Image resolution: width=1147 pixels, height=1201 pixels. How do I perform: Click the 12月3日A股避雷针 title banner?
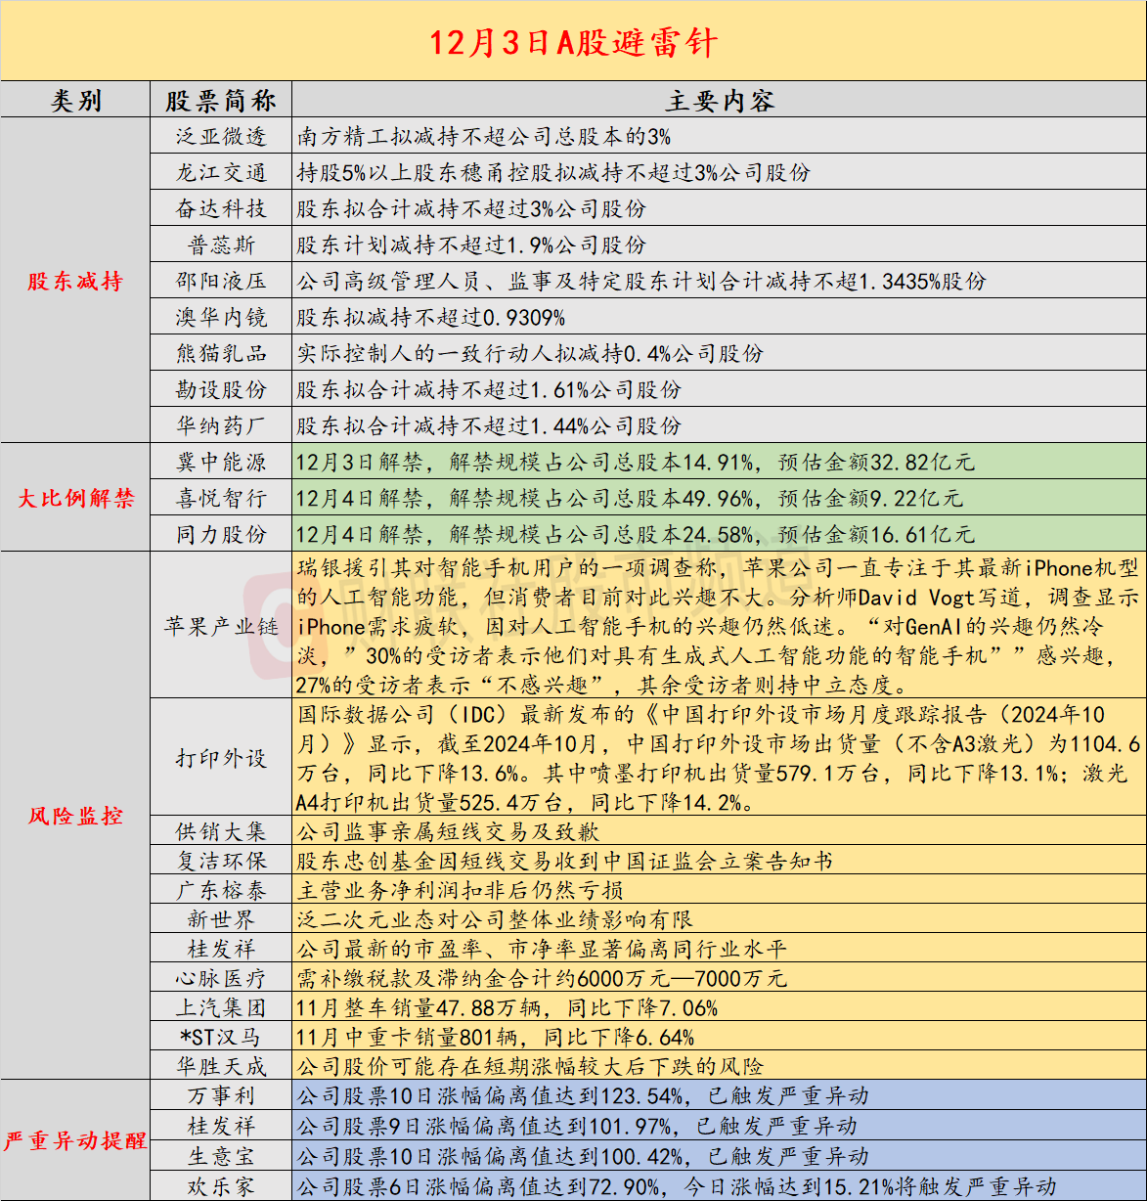coord(573,42)
